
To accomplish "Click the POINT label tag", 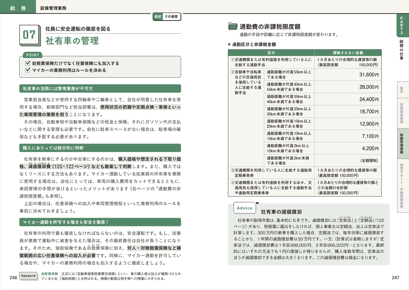I will pos(33,55).
